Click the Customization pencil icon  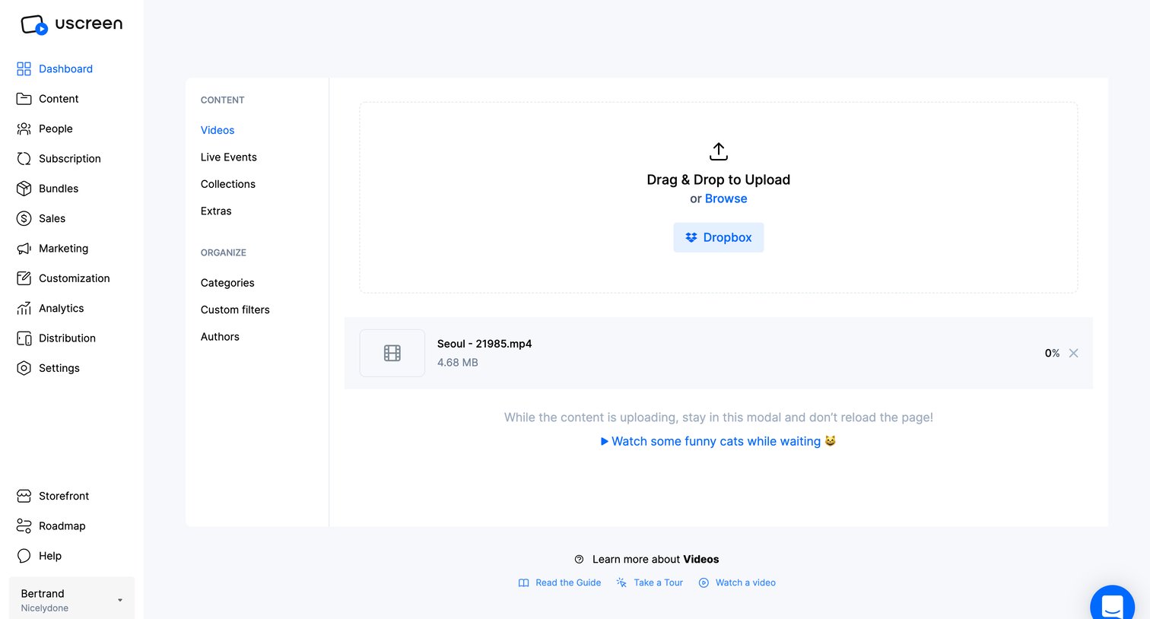24,278
